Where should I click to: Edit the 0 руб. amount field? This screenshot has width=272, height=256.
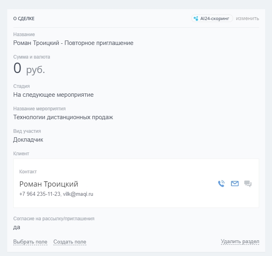click(x=29, y=69)
